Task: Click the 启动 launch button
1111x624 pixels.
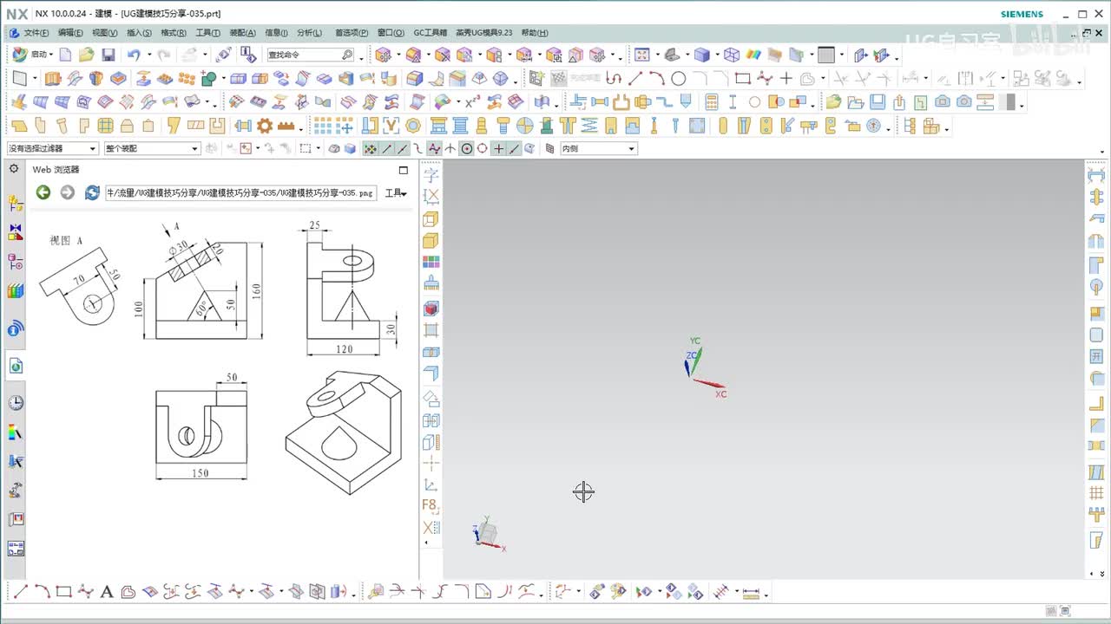Action: pos(33,55)
